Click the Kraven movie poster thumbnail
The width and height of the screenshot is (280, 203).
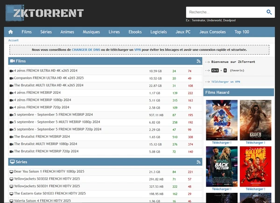click(255, 120)
